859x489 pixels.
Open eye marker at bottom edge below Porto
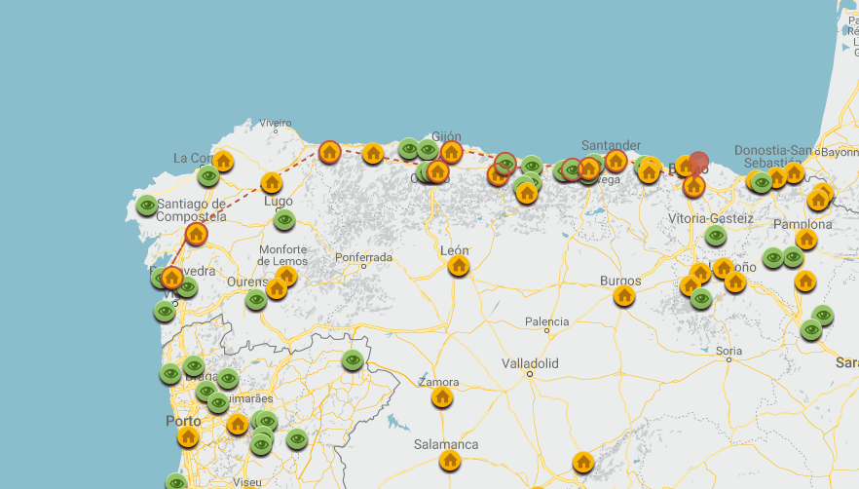176,481
